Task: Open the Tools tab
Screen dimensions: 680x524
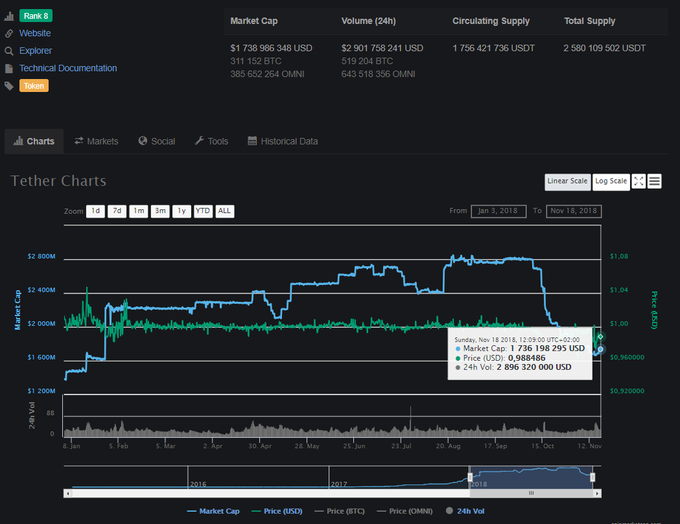Action: coord(211,141)
